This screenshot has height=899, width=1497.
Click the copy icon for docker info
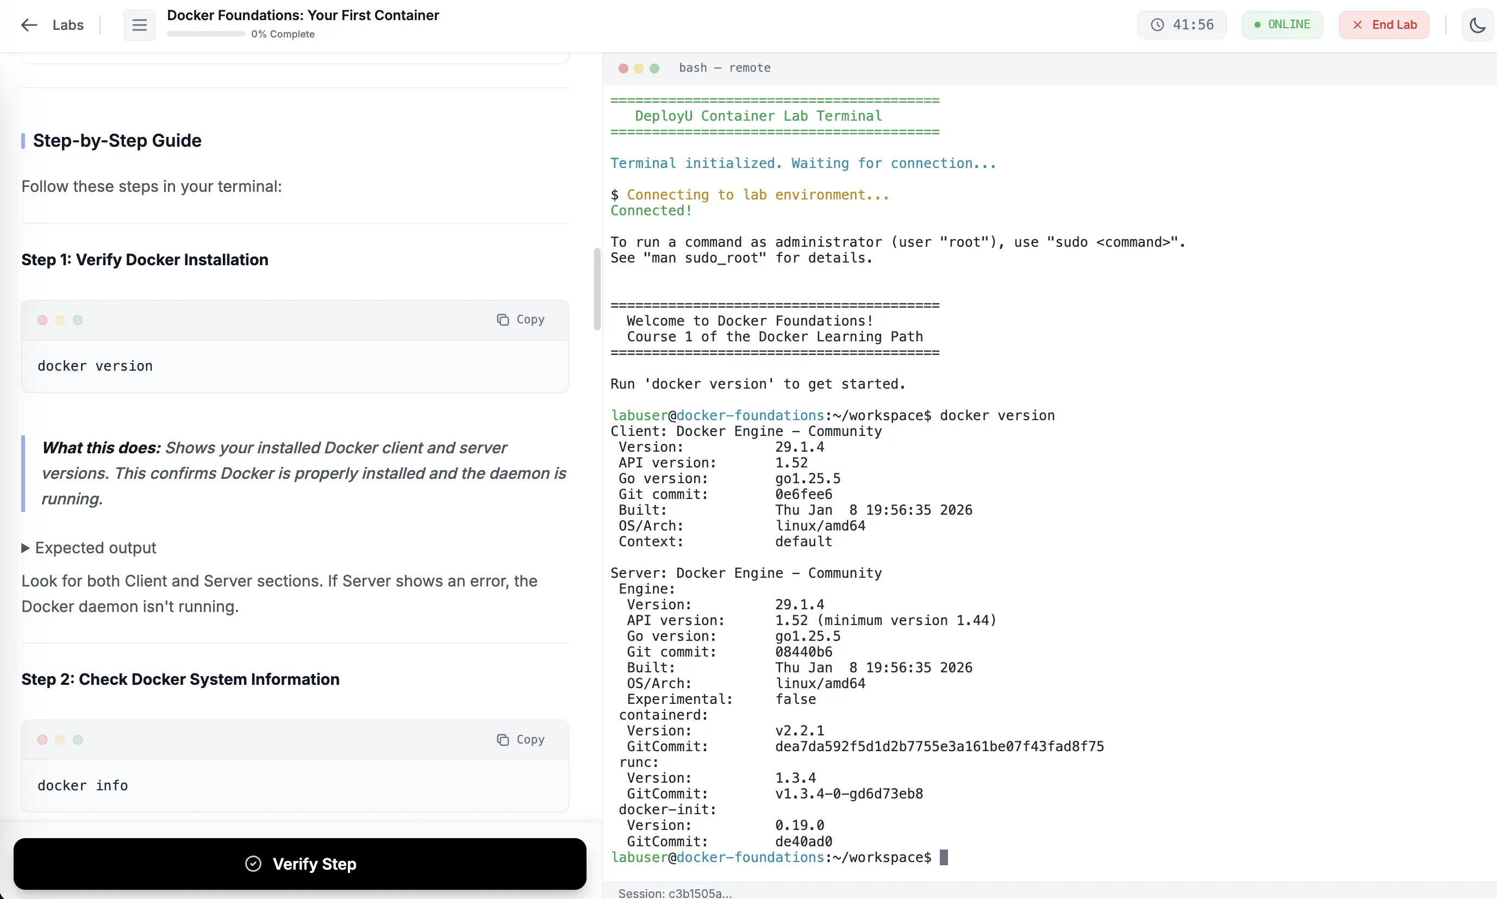pyautogui.click(x=502, y=739)
